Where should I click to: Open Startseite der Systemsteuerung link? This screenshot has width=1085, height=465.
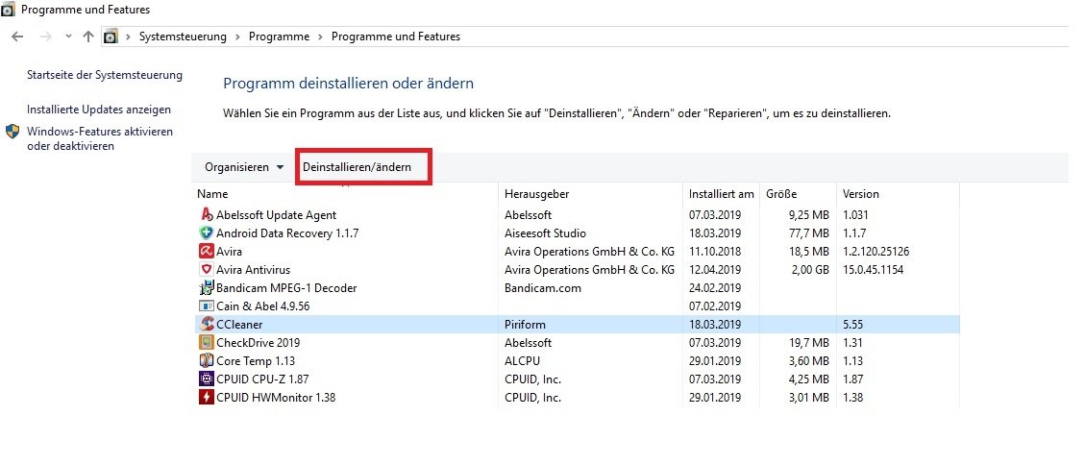(105, 75)
